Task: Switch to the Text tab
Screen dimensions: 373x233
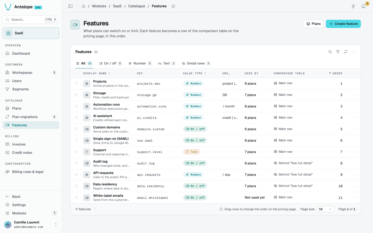Action: 167,63
